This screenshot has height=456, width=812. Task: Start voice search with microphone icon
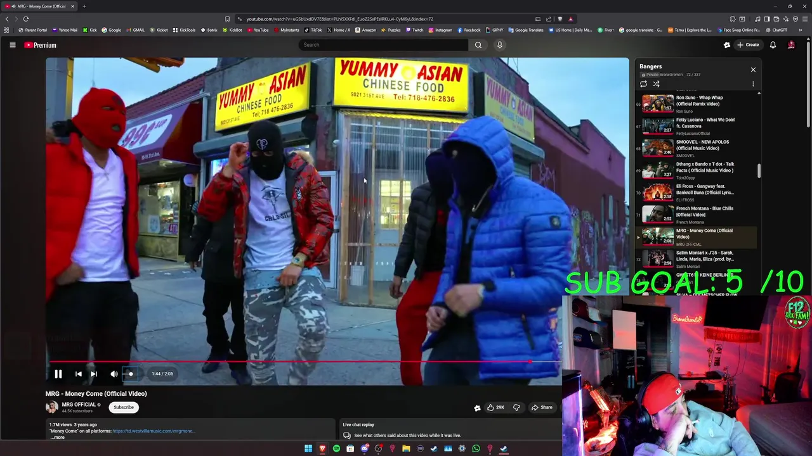click(500, 45)
